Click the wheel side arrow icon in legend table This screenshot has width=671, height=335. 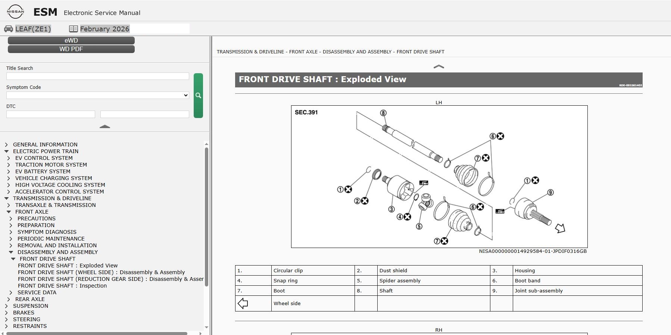243,303
